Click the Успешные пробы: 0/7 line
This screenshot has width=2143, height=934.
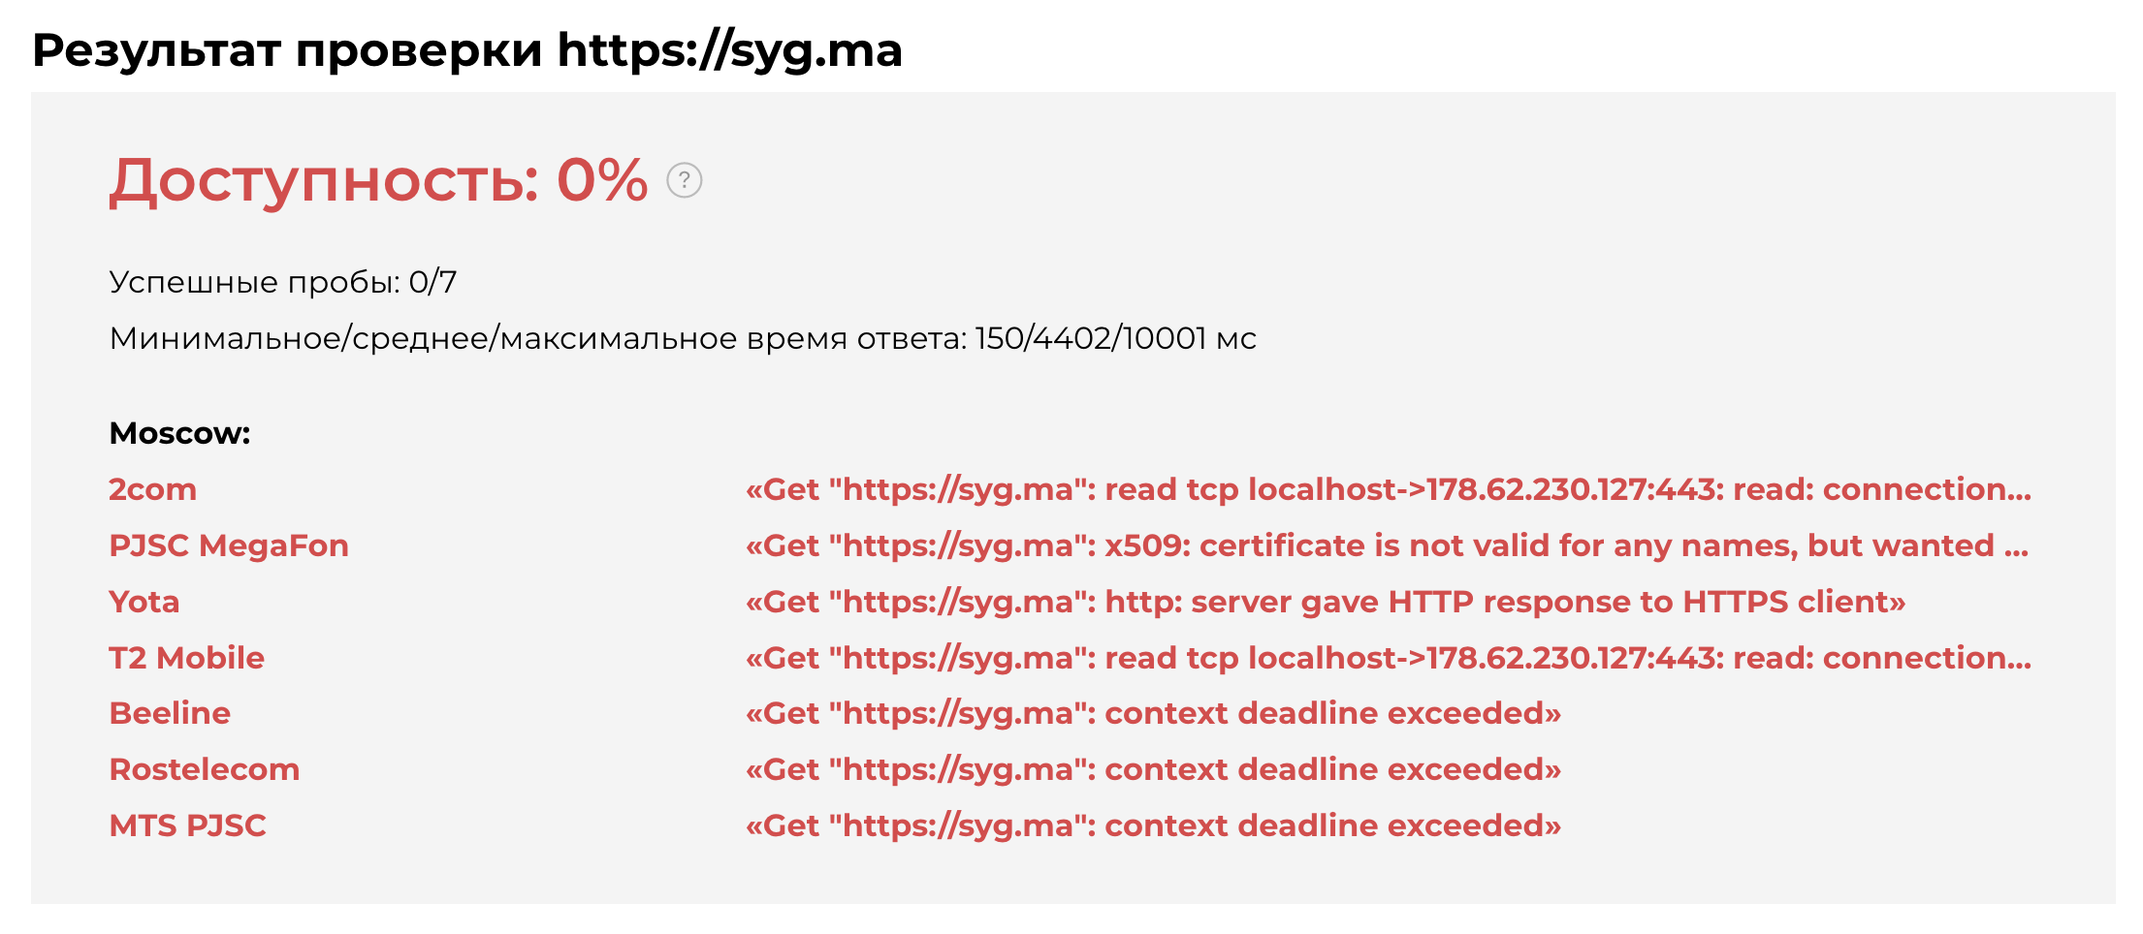point(282,282)
